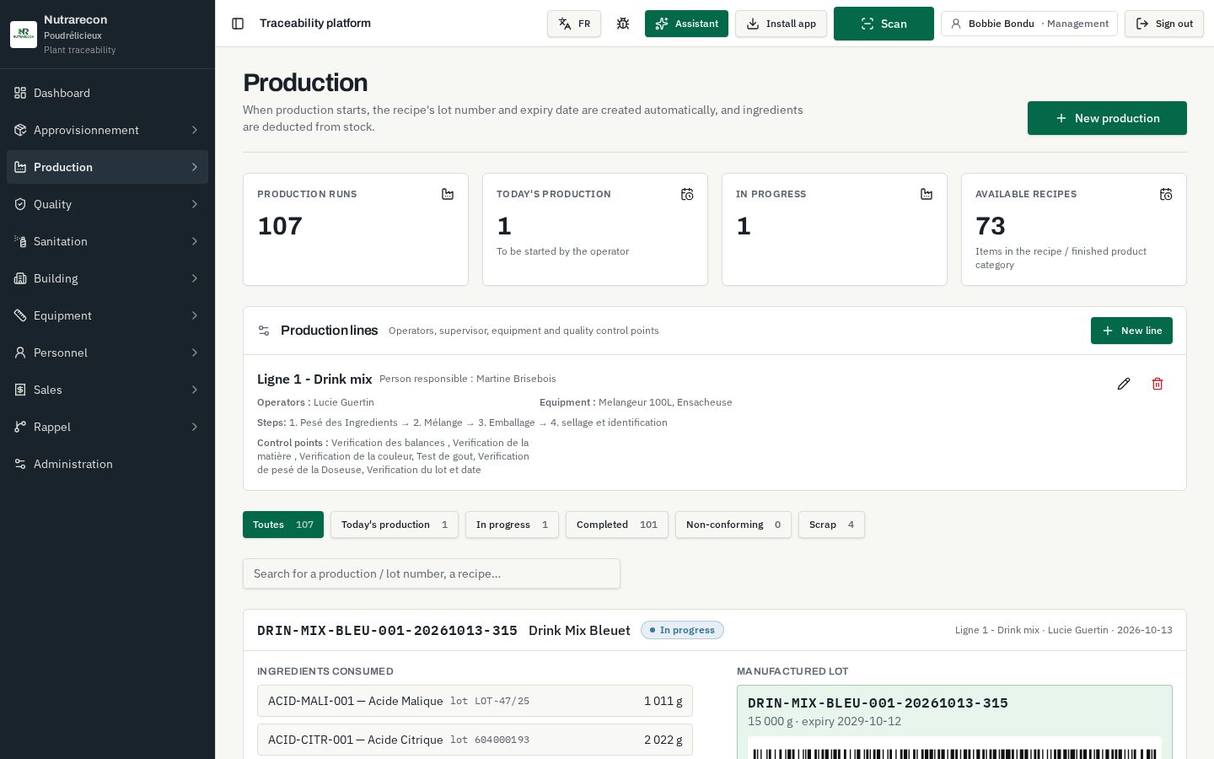
Task: Open the bug report icon
Action: point(623,24)
